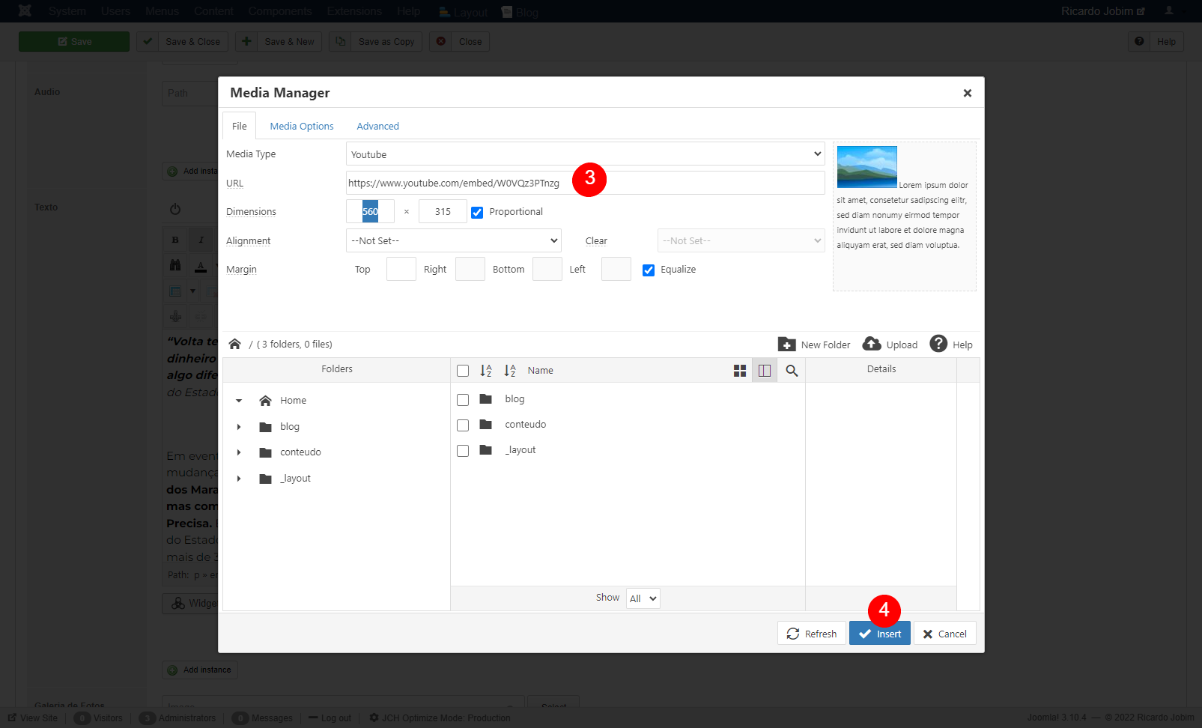The image size is (1202, 728).
Task: Click the Upload cloud icon
Action: 872,344
